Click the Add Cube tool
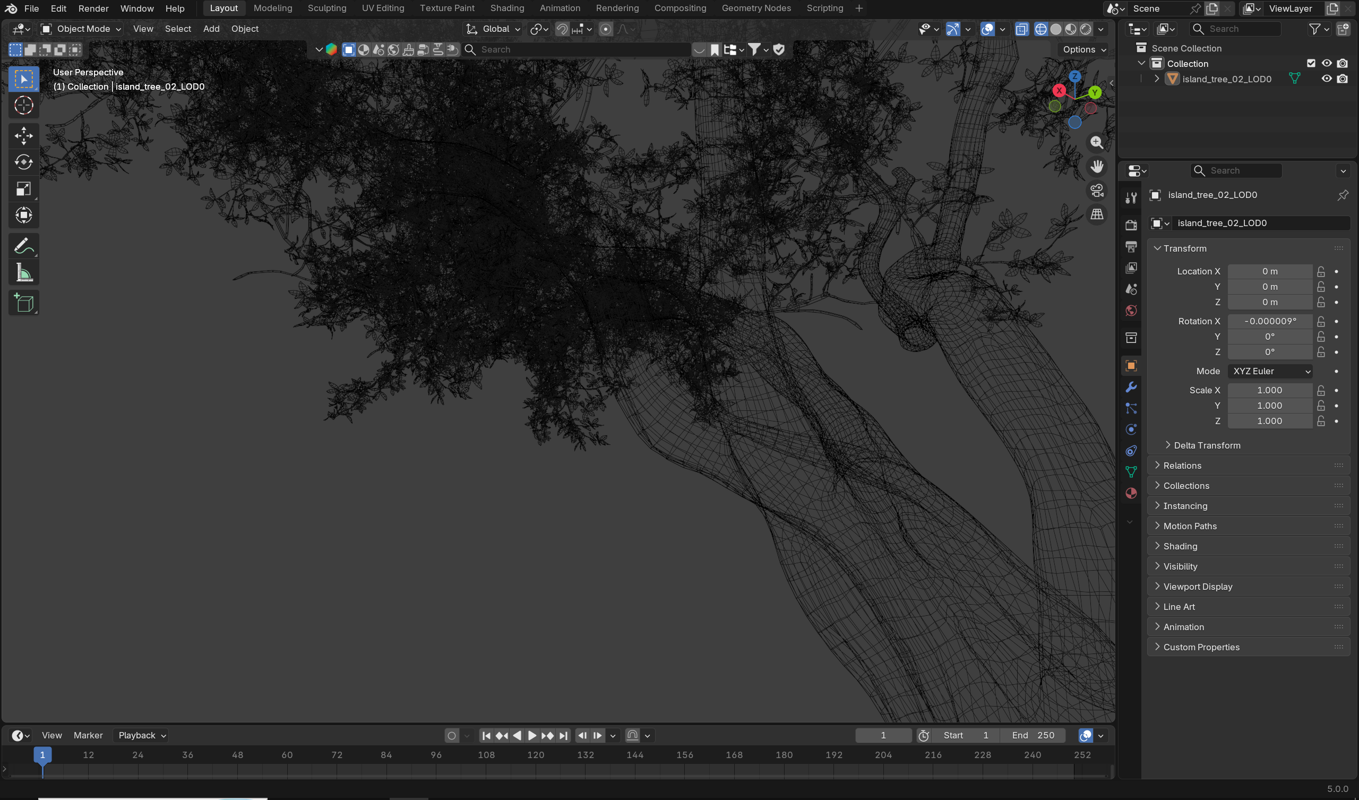This screenshot has width=1359, height=800. (x=24, y=303)
